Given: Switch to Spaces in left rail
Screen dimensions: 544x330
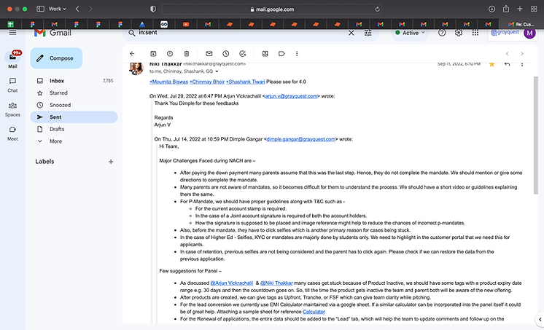Looking at the screenshot, I should coord(12,109).
